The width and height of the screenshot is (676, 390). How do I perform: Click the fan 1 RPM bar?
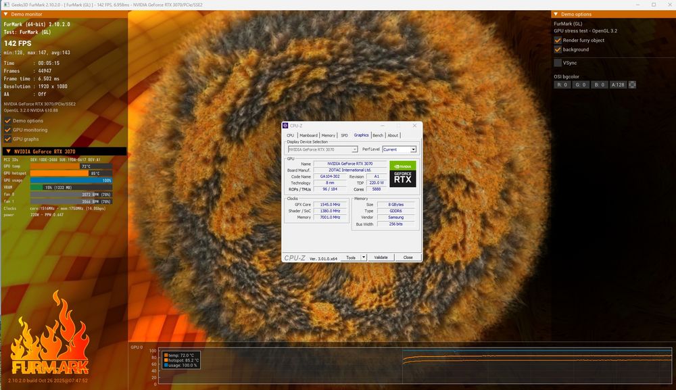point(71,201)
